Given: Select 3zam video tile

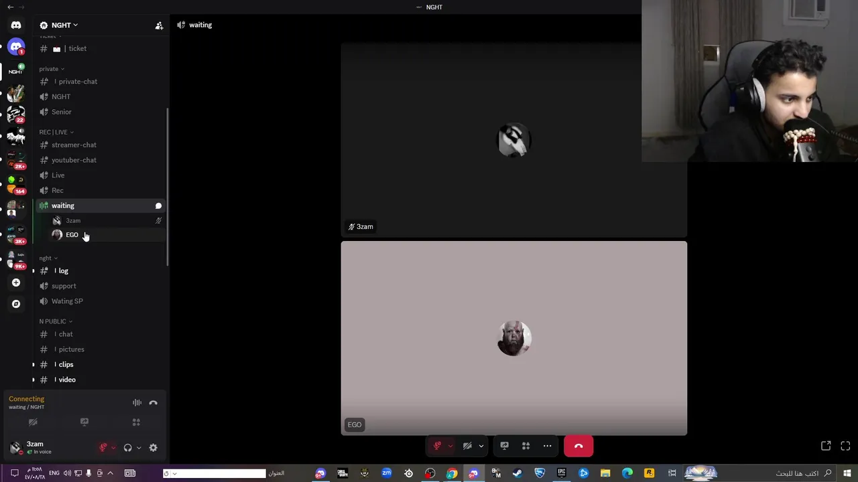Looking at the screenshot, I should 513,140.
